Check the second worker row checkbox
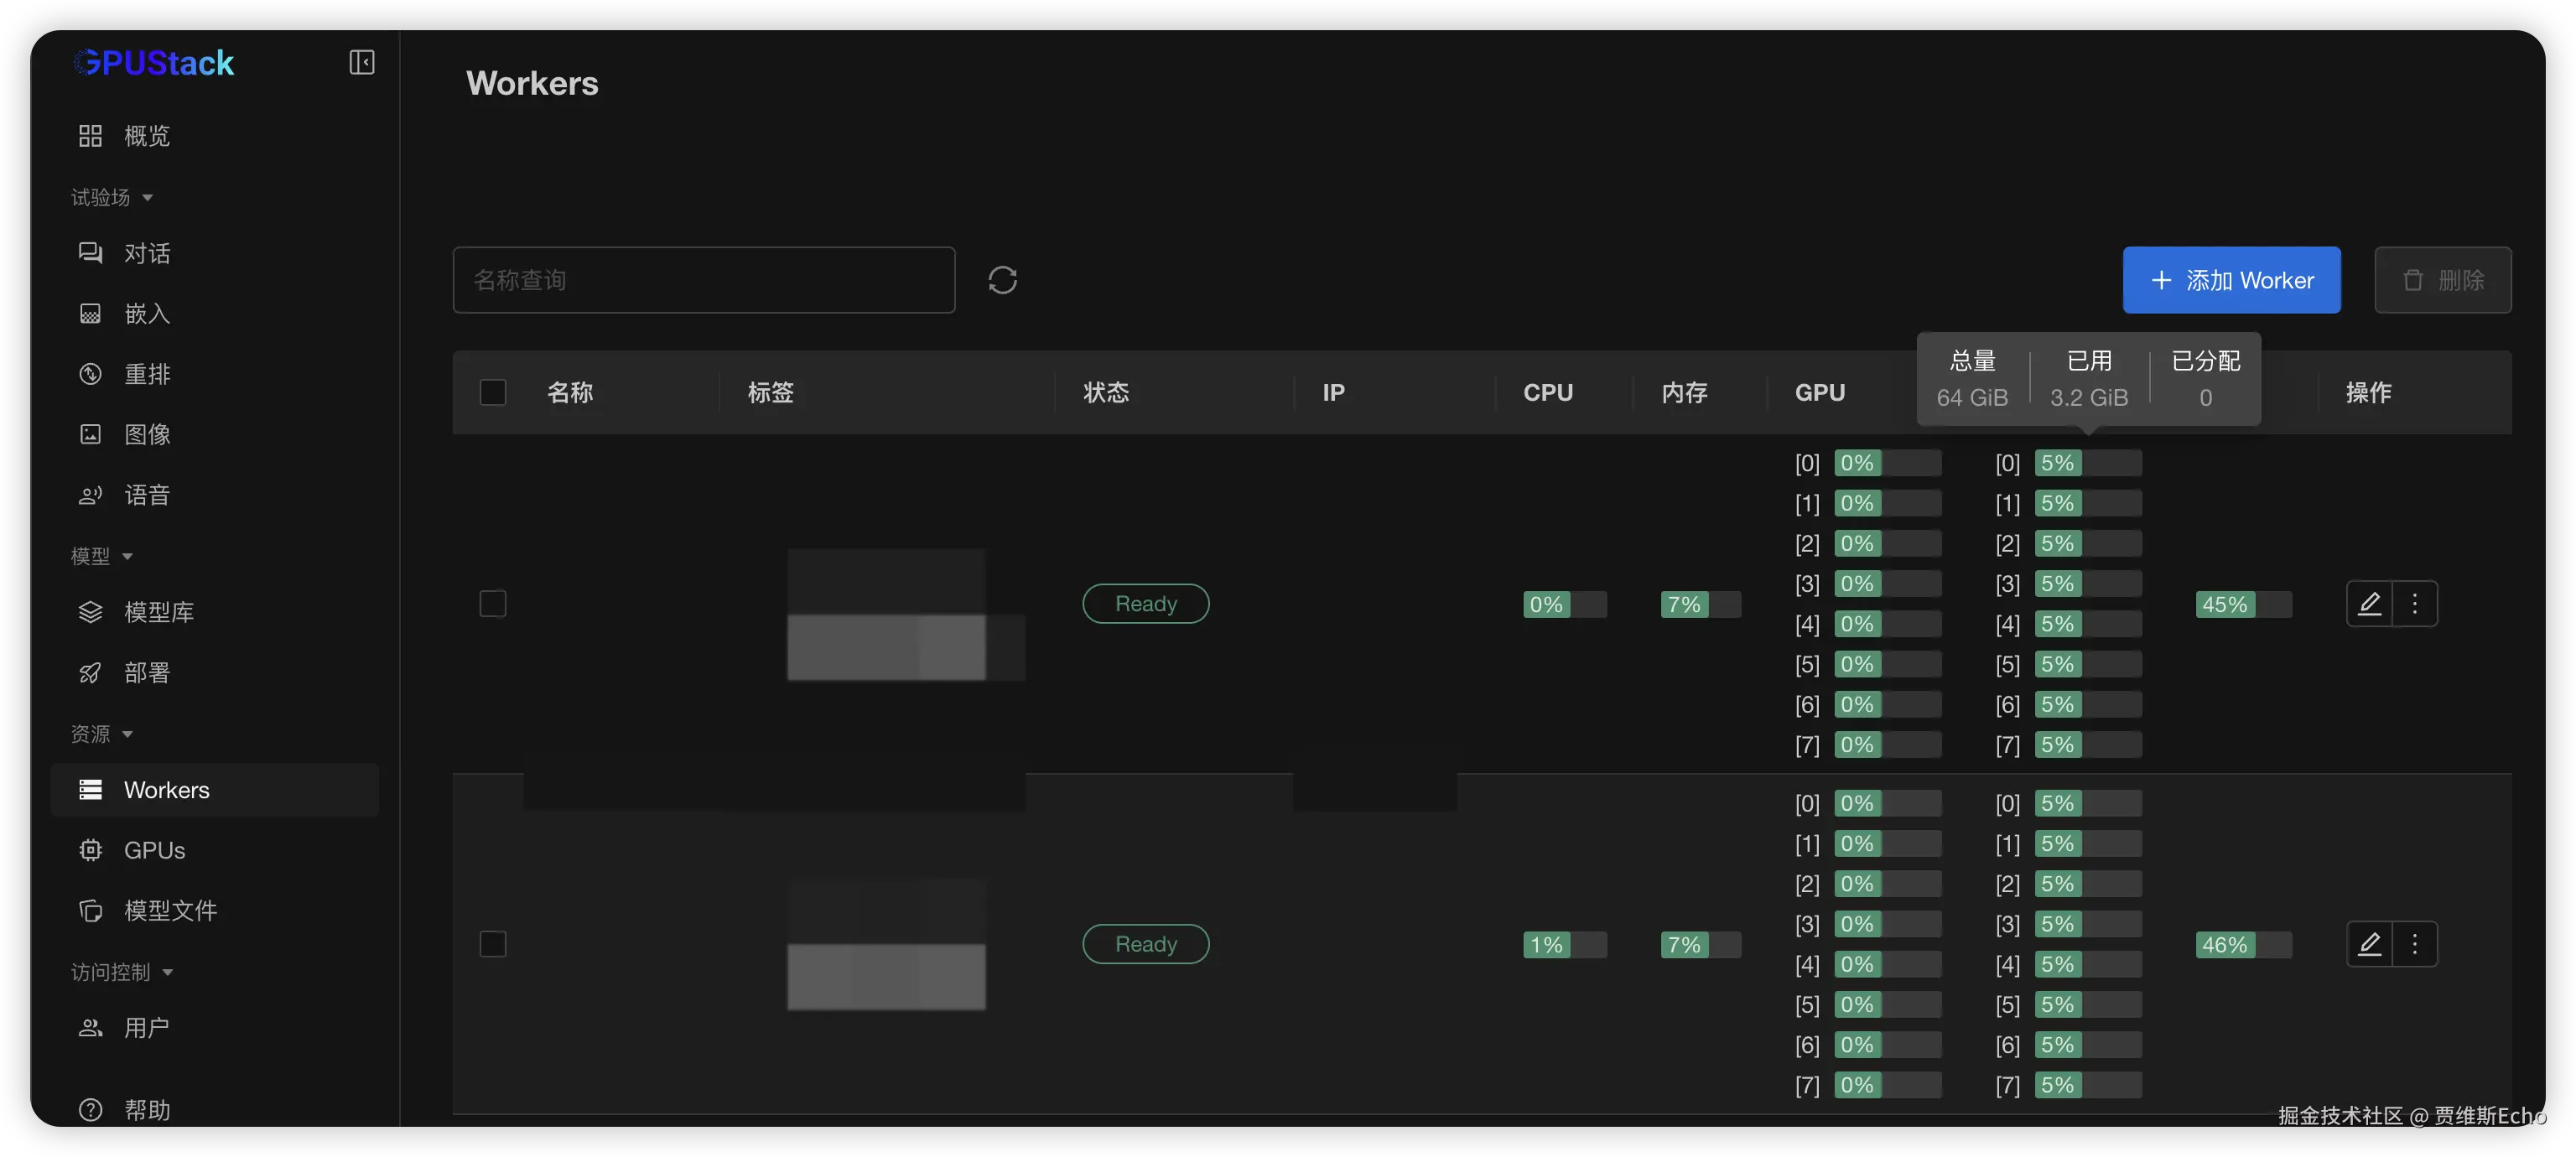The image size is (2576, 1157). coord(493,944)
